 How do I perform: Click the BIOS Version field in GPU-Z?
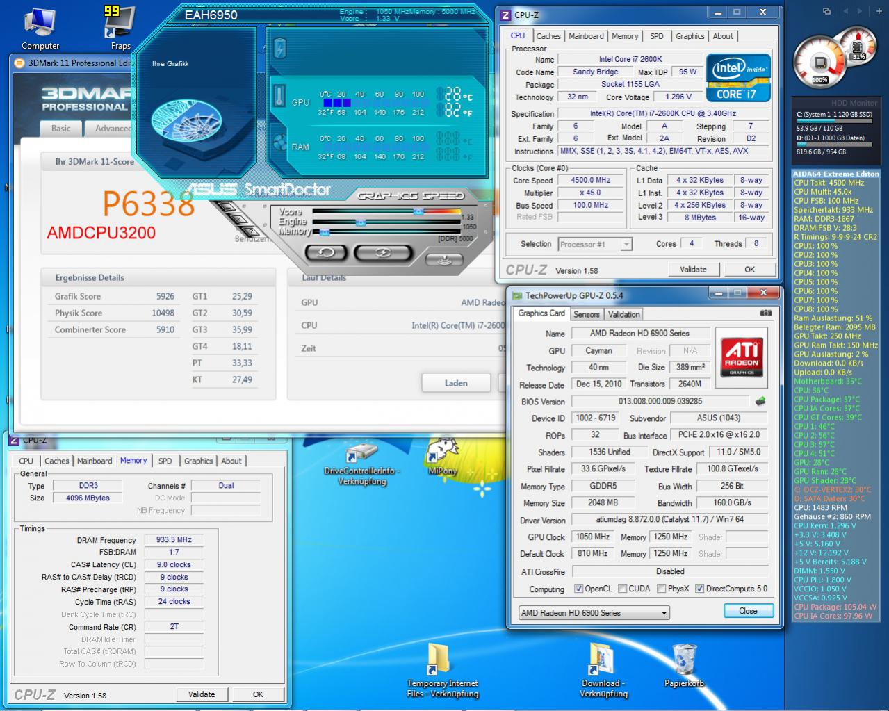[660, 401]
